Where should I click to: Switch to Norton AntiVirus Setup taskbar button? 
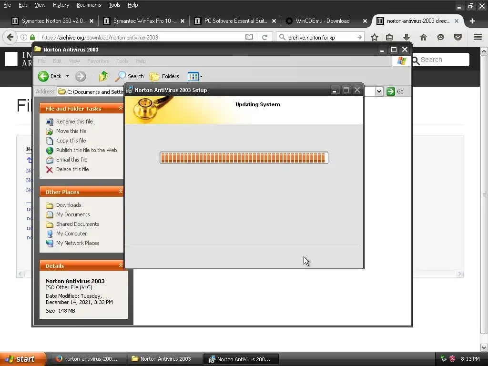pos(241,359)
